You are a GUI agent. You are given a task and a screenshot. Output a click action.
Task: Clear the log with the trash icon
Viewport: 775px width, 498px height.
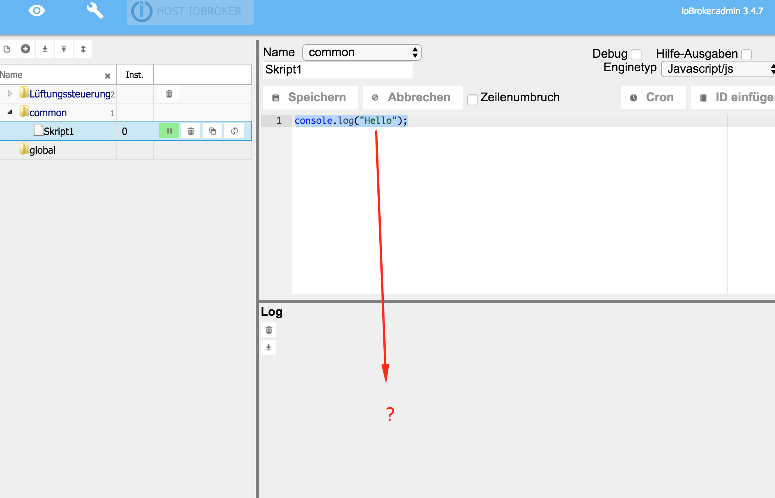click(269, 330)
